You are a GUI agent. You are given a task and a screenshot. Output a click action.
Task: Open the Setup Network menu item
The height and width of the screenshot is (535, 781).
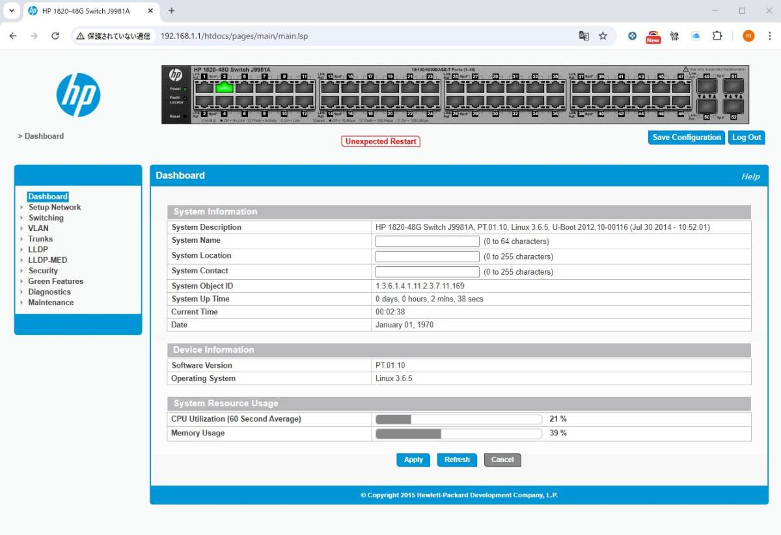[55, 208]
